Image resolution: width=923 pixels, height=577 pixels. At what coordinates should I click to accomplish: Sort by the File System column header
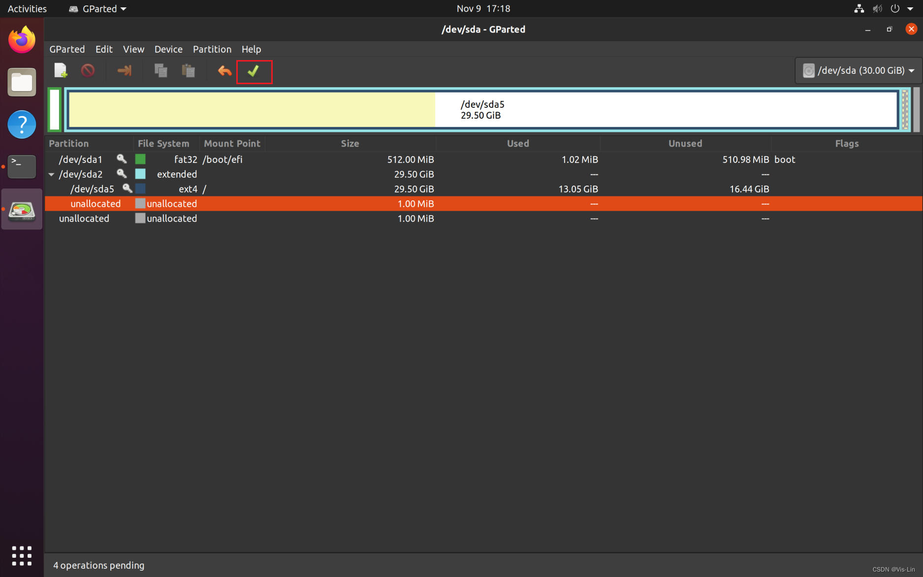(166, 143)
